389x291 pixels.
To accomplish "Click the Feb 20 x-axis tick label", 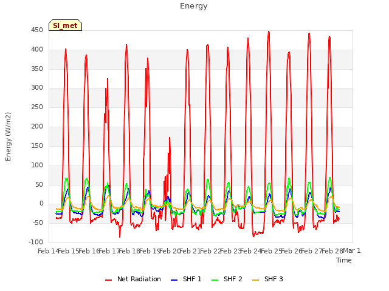I will (170, 251).
